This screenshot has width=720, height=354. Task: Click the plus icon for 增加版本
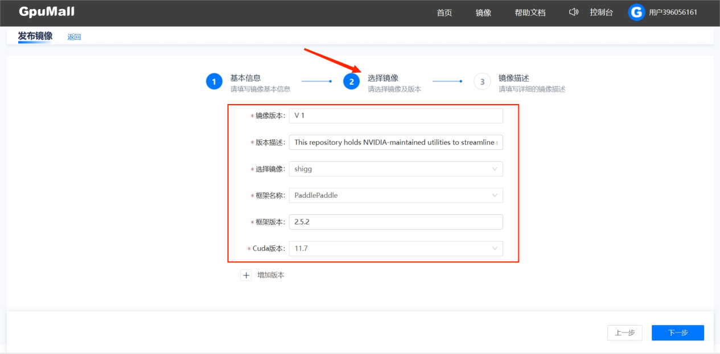pyautogui.click(x=246, y=275)
